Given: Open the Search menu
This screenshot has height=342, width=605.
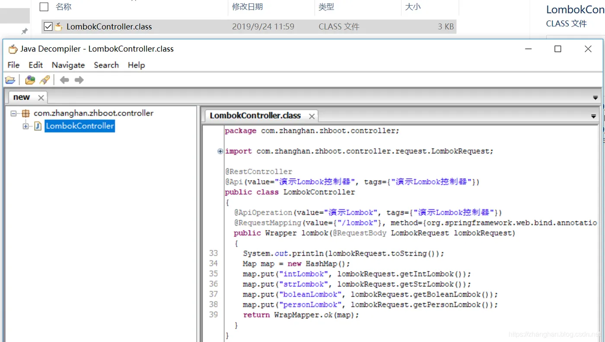Looking at the screenshot, I should point(106,65).
